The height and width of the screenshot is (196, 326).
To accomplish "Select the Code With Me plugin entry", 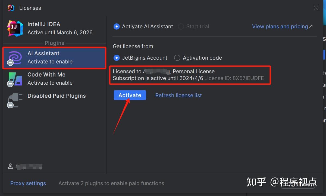I will coord(60,79).
